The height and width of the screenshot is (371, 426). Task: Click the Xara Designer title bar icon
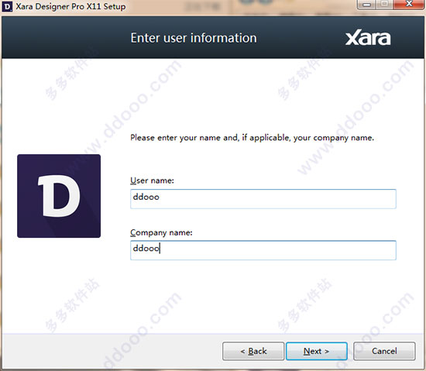point(7,6)
